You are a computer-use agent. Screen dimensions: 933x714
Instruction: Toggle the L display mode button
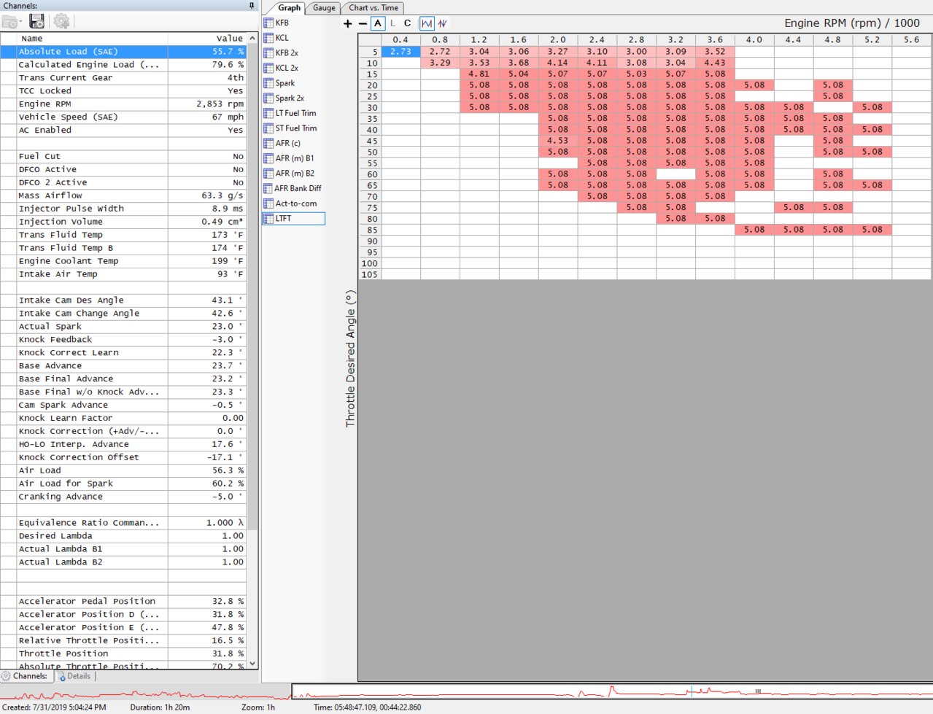(392, 23)
